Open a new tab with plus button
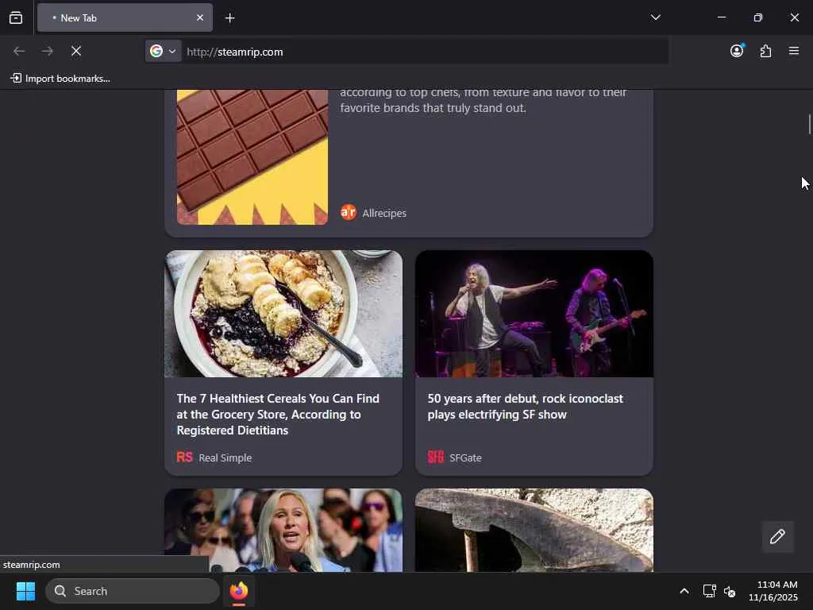The width and height of the screenshot is (813, 610). 229,17
